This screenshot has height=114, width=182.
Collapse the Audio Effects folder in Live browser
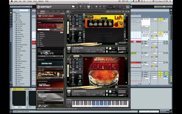click(14, 22)
